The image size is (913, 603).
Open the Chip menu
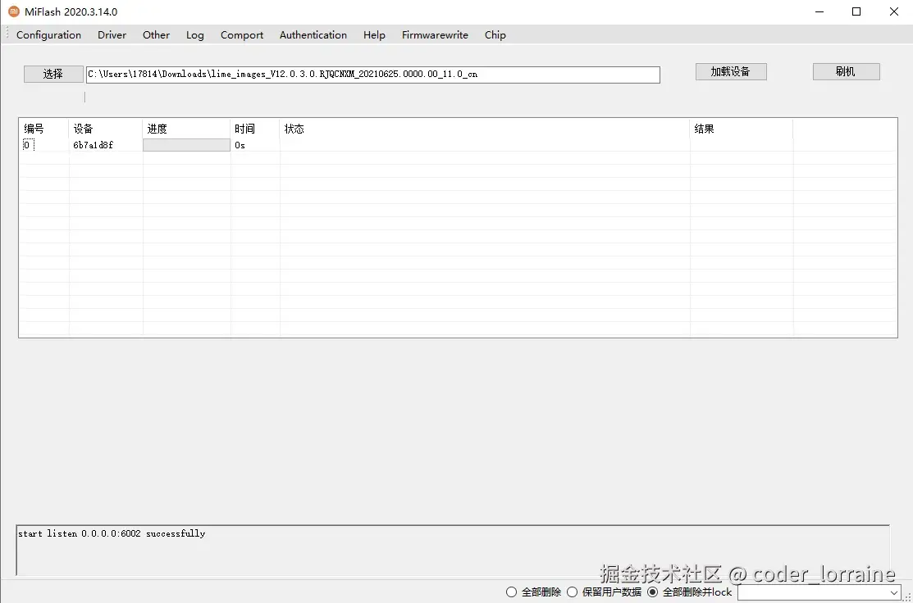click(495, 34)
